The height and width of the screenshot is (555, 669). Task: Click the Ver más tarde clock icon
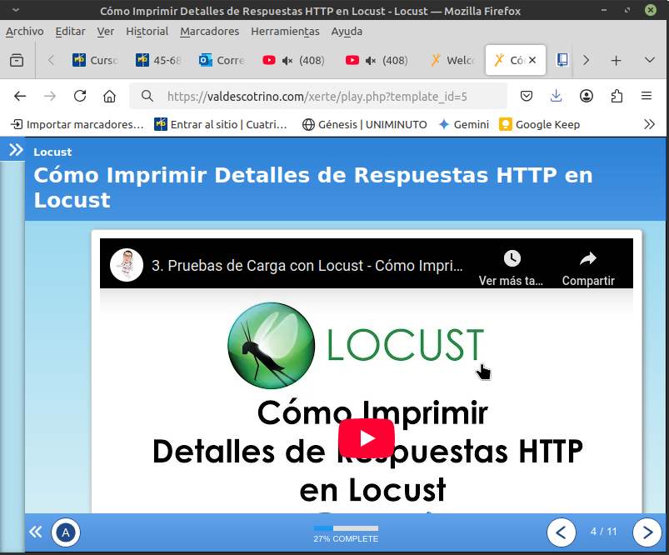tap(512, 258)
